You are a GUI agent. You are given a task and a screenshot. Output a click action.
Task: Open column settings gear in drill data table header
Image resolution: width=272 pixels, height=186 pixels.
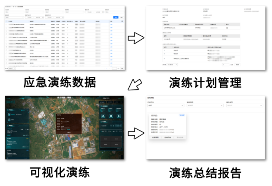[x=122, y=21]
